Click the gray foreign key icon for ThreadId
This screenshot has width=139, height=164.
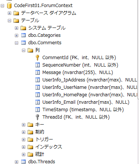coord(37,117)
